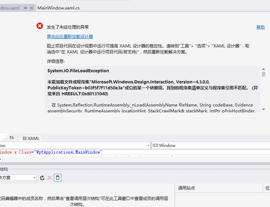270x207 pixels.
Task: Click the 发生了未经处理的异常 title
Action: coord(68,27)
